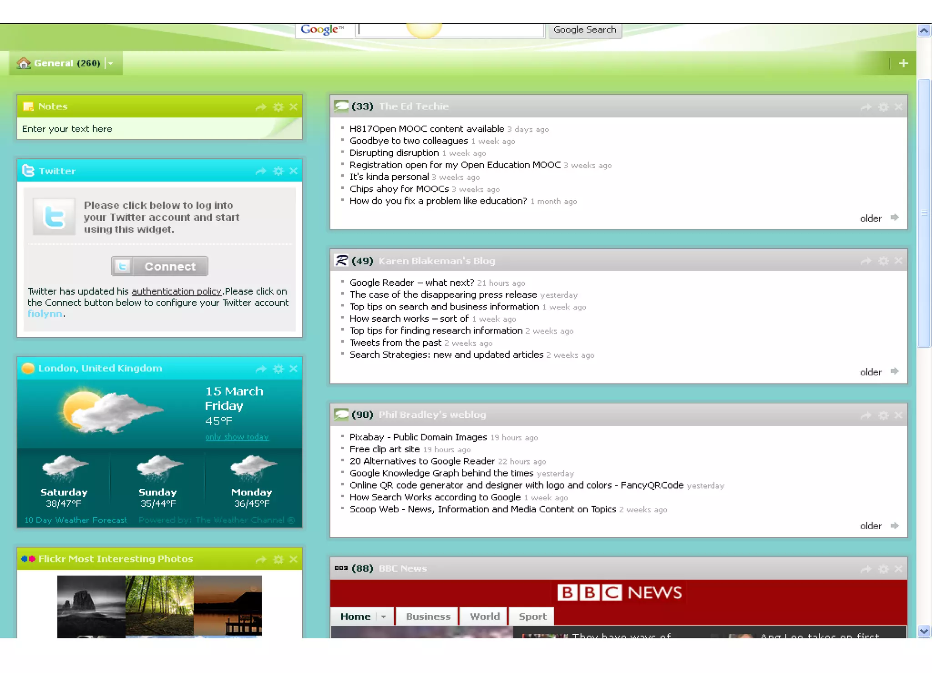Close the London weather widget
This screenshot has width=932, height=673.
coord(294,369)
